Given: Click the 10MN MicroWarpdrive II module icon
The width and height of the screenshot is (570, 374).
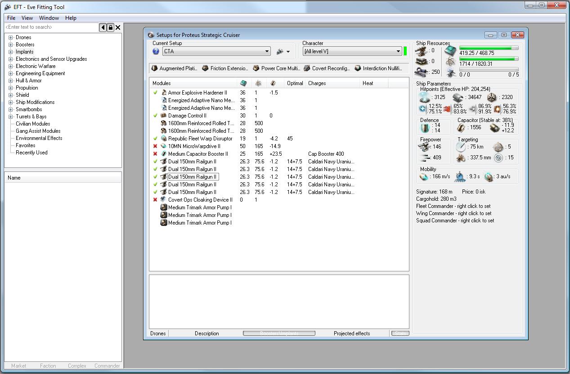Looking at the screenshot, I should click(x=164, y=146).
